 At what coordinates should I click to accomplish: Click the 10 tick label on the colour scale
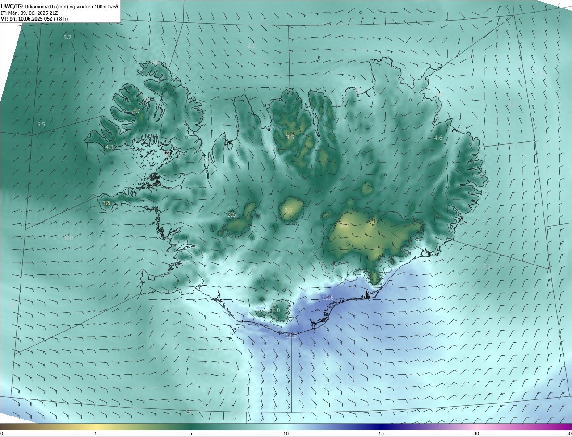point(286,433)
